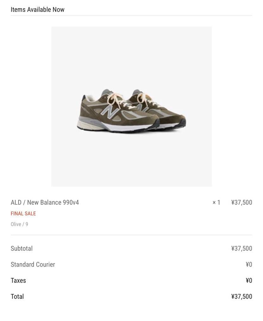Click the divider line under the heading
The width and height of the screenshot is (263, 321).
tap(131, 15)
